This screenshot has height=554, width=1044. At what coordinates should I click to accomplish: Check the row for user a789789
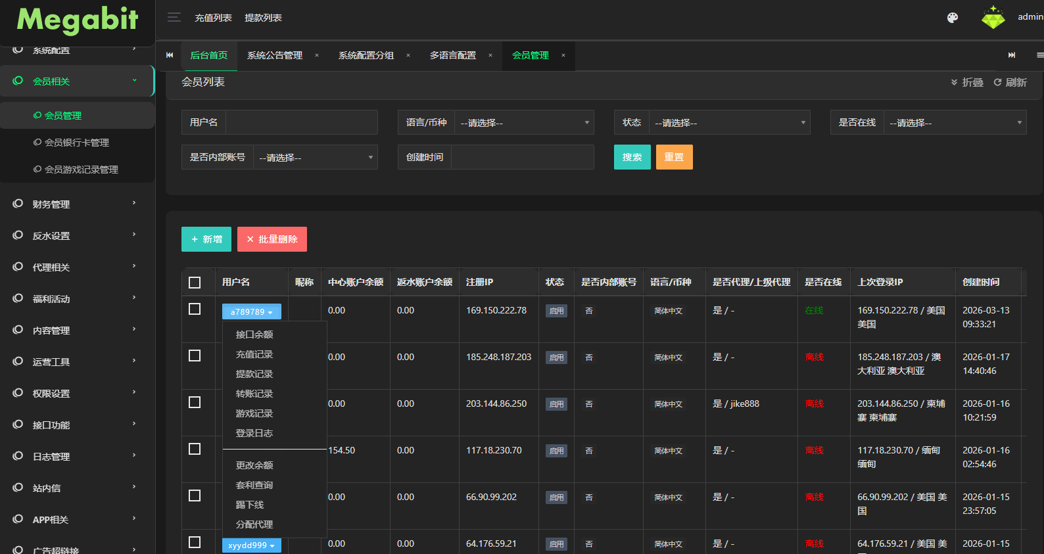pyautogui.click(x=195, y=309)
